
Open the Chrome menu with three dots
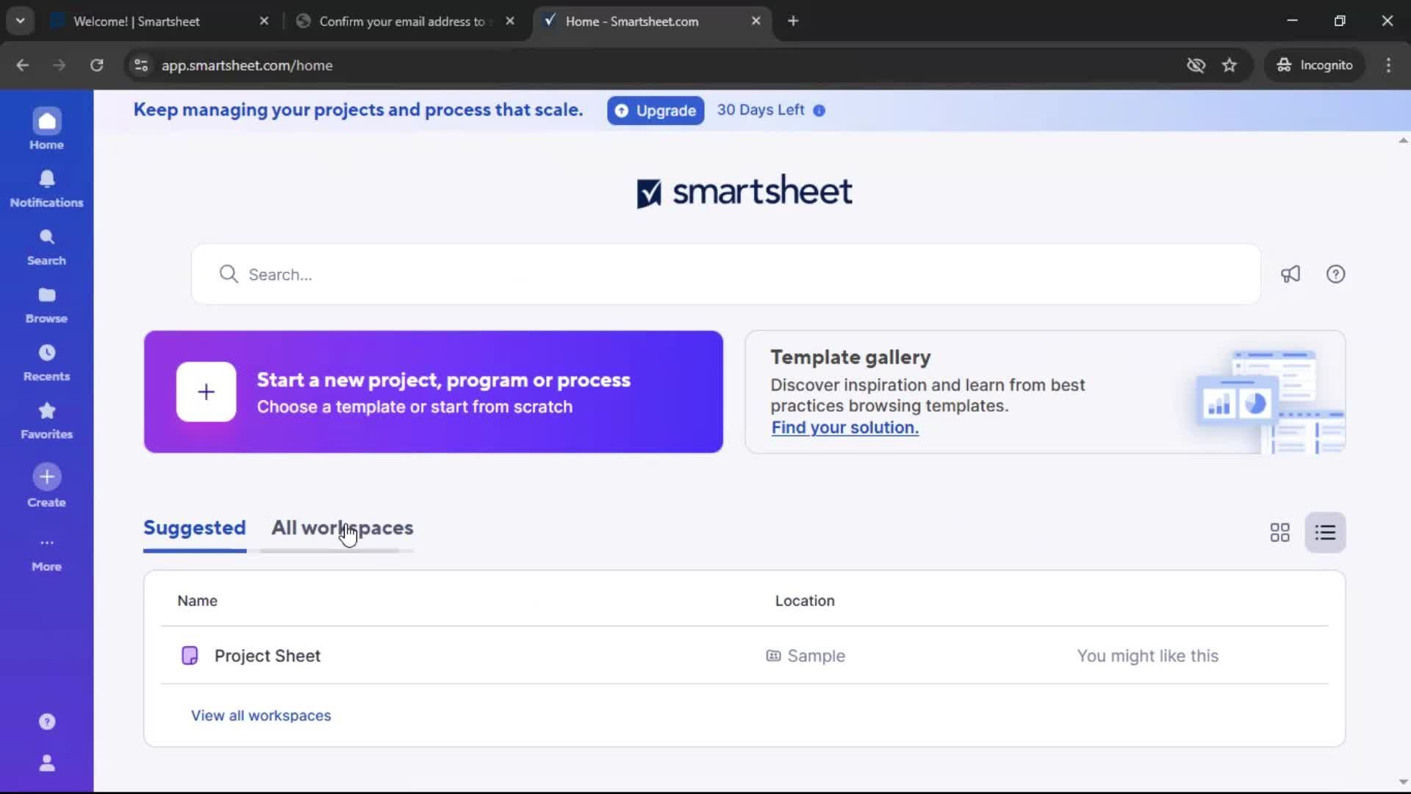[x=1389, y=65]
